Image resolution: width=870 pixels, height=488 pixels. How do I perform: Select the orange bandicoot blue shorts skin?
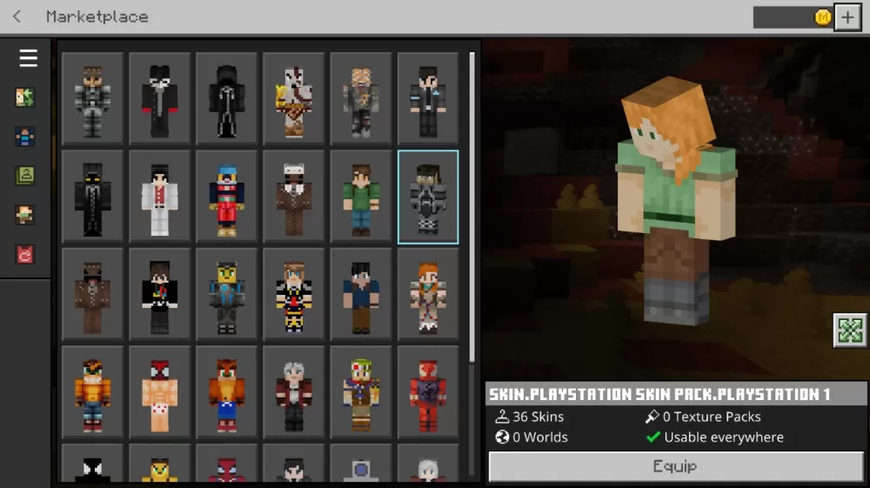pyautogui.click(x=226, y=392)
